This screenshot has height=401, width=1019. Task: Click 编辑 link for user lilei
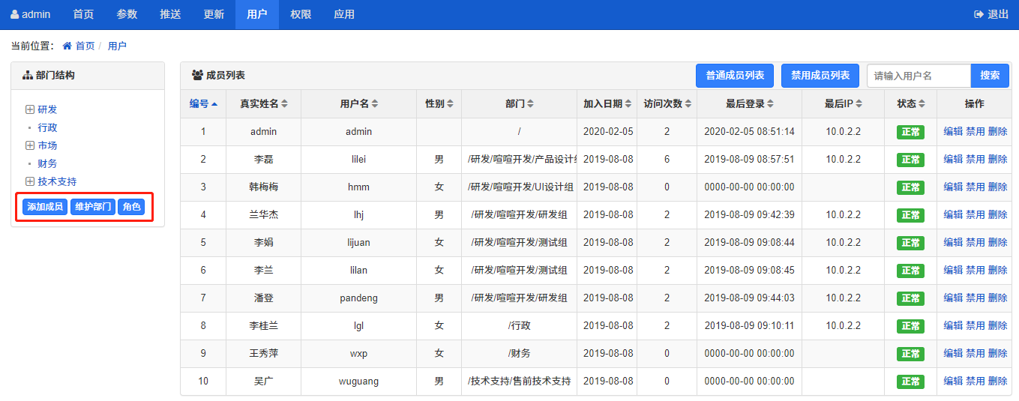[x=952, y=159]
